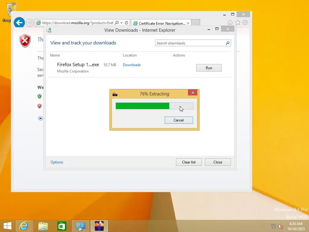Click the Close button in View Downloads
The height and width of the screenshot is (232, 309).
pos(218,162)
